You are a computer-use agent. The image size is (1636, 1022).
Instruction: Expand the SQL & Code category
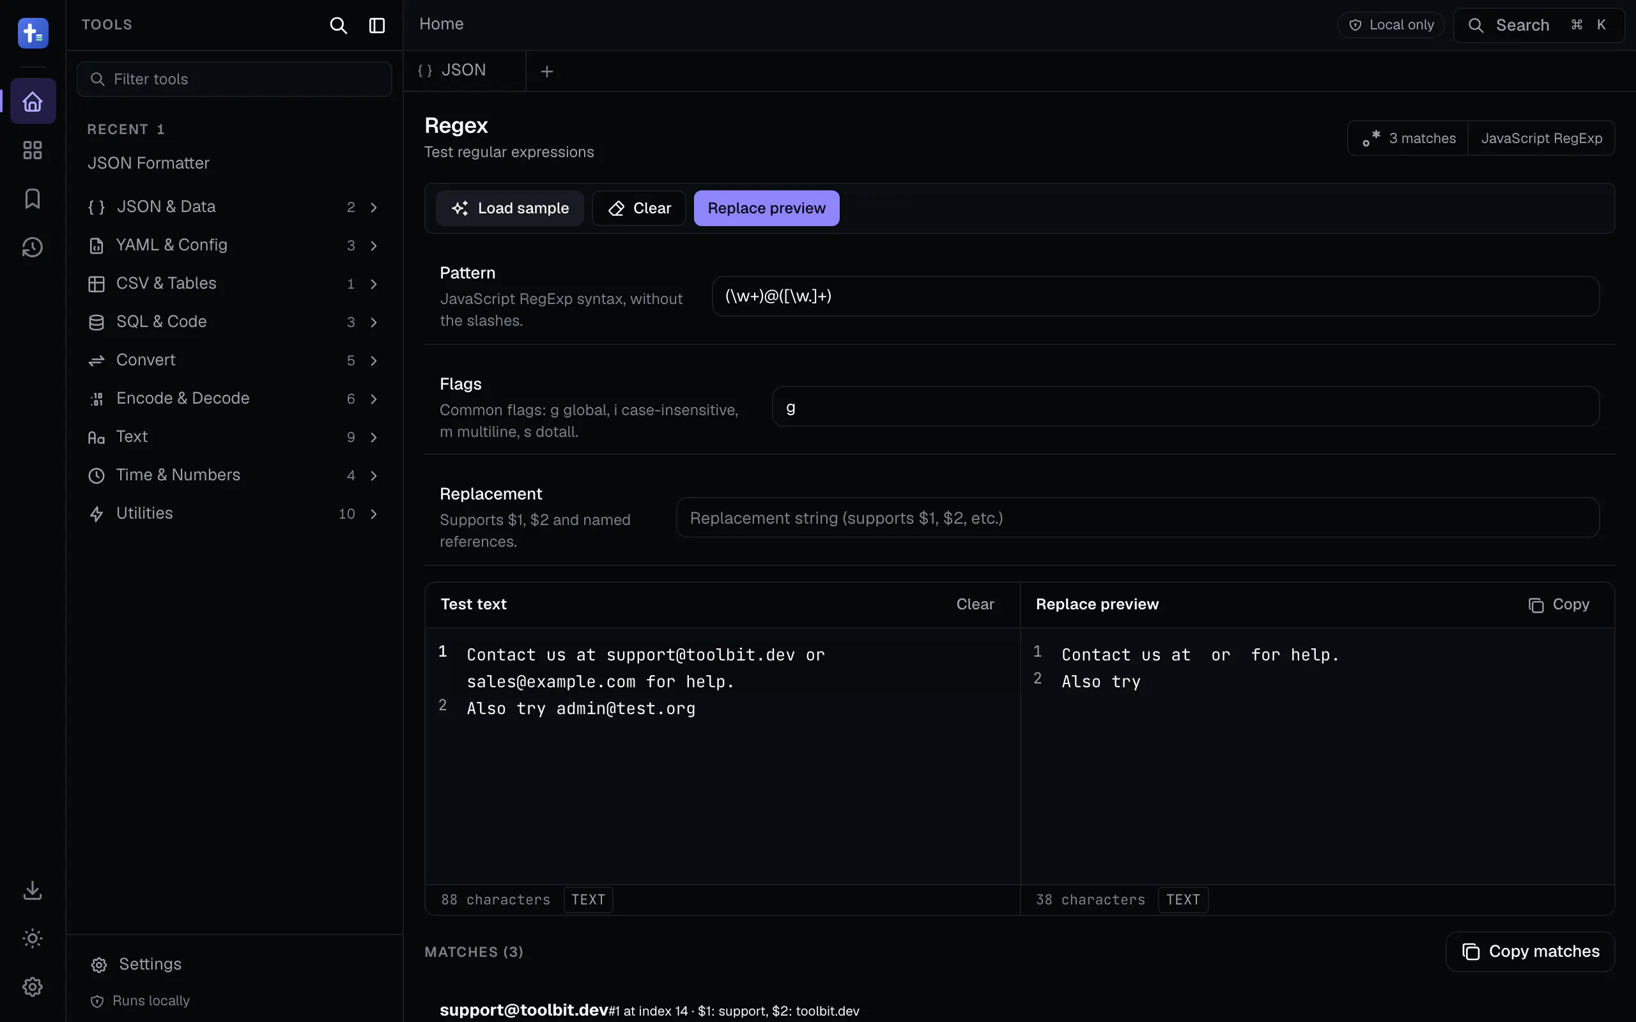pyautogui.click(x=234, y=322)
